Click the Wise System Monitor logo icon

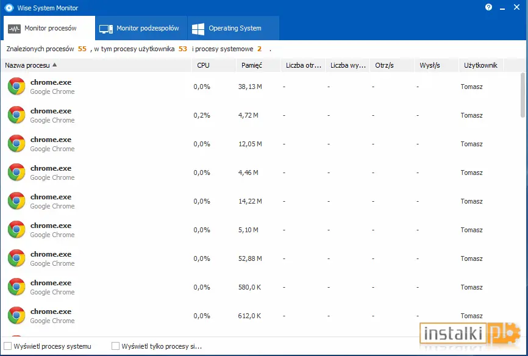[9, 8]
